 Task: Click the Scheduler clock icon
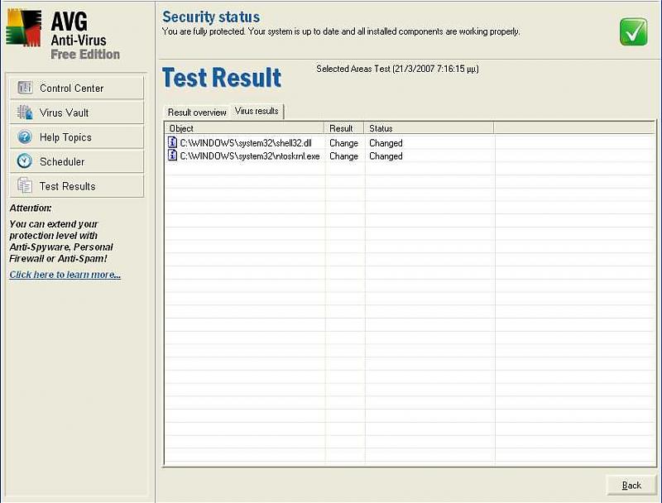click(x=25, y=161)
